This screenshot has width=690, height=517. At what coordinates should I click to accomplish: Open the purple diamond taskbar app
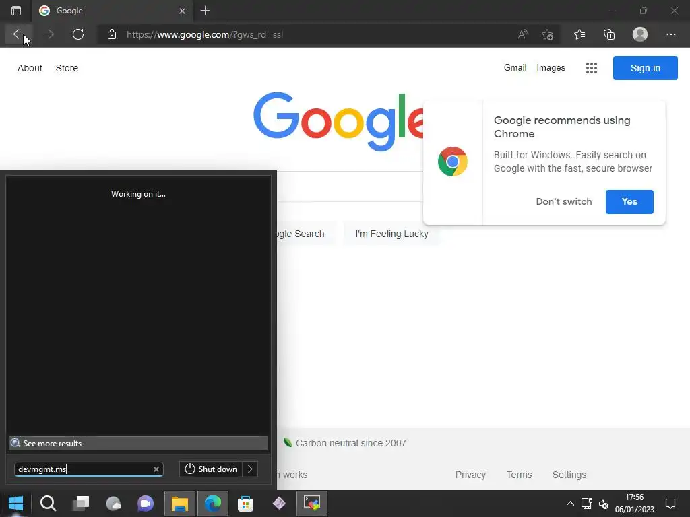pyautogui.click(x=279, y=504)
